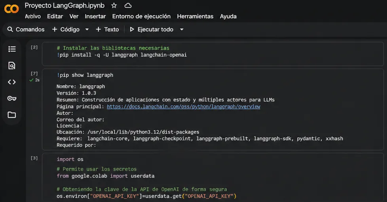Click the 'Correo del autor:' output line

coord(80,120)
